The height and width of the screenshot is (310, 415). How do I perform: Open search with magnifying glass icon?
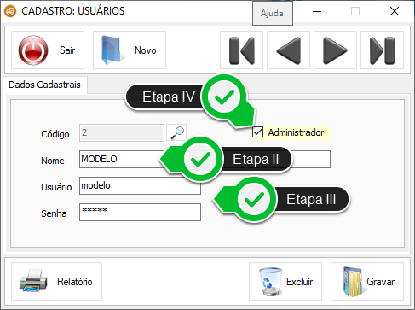[x=176, y=132]
